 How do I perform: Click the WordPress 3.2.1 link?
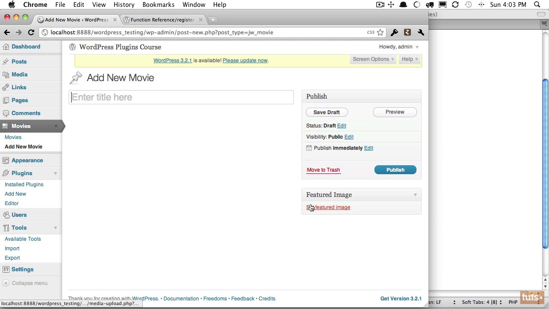[x=172, y=61]
